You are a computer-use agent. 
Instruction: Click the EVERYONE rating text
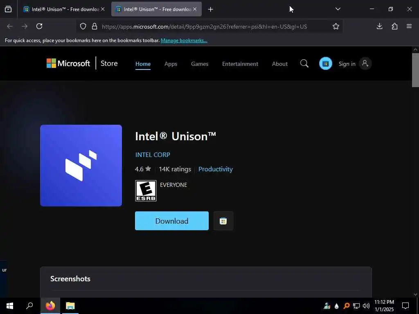[x=173, y=185]
